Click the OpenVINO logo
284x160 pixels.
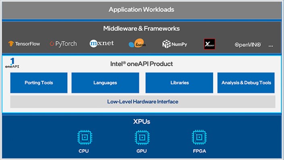pyautogui.click(x=248, y=45)
